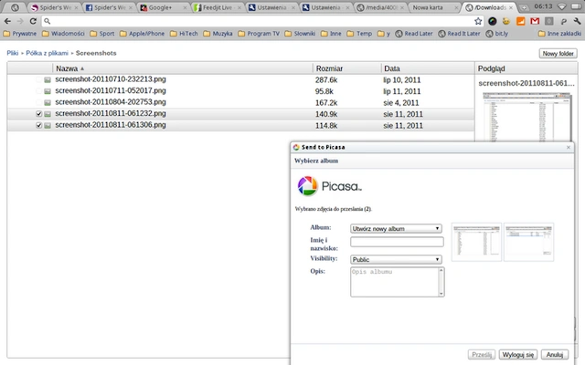Open the Apple/iPhone bookmarks folder
Viewport: 585px width, 365px height.
(x=143, y=34)
